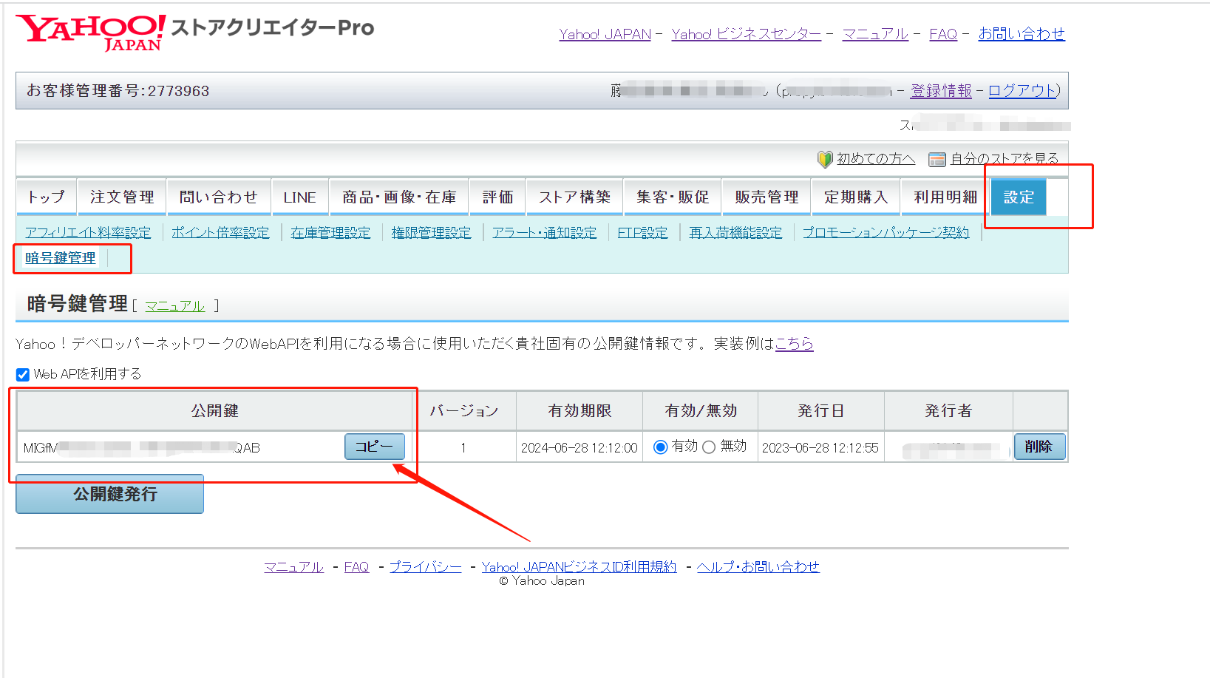The image size is (1210, 678).
Task: Go to the LINE tab
Action: 300,197
